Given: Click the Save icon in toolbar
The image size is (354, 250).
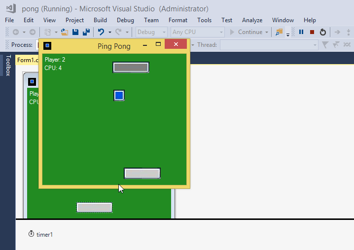Looking at the screenshot, I should [x=75, y=32].
